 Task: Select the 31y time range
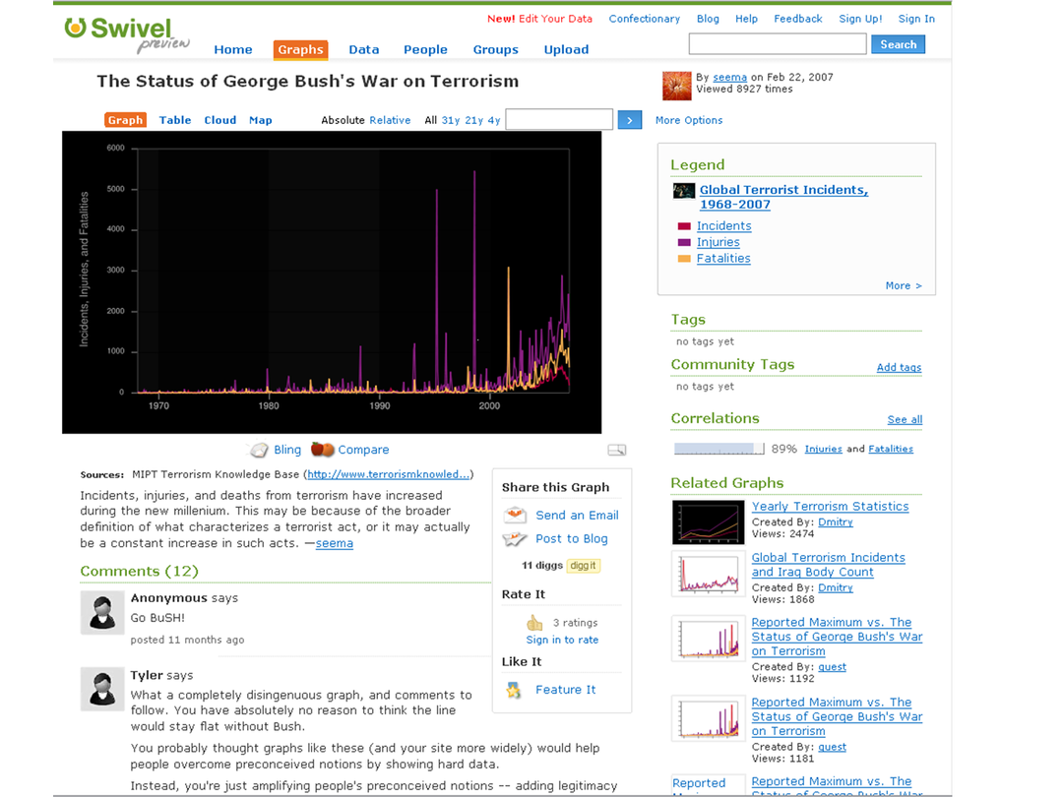tap(451, 120)
